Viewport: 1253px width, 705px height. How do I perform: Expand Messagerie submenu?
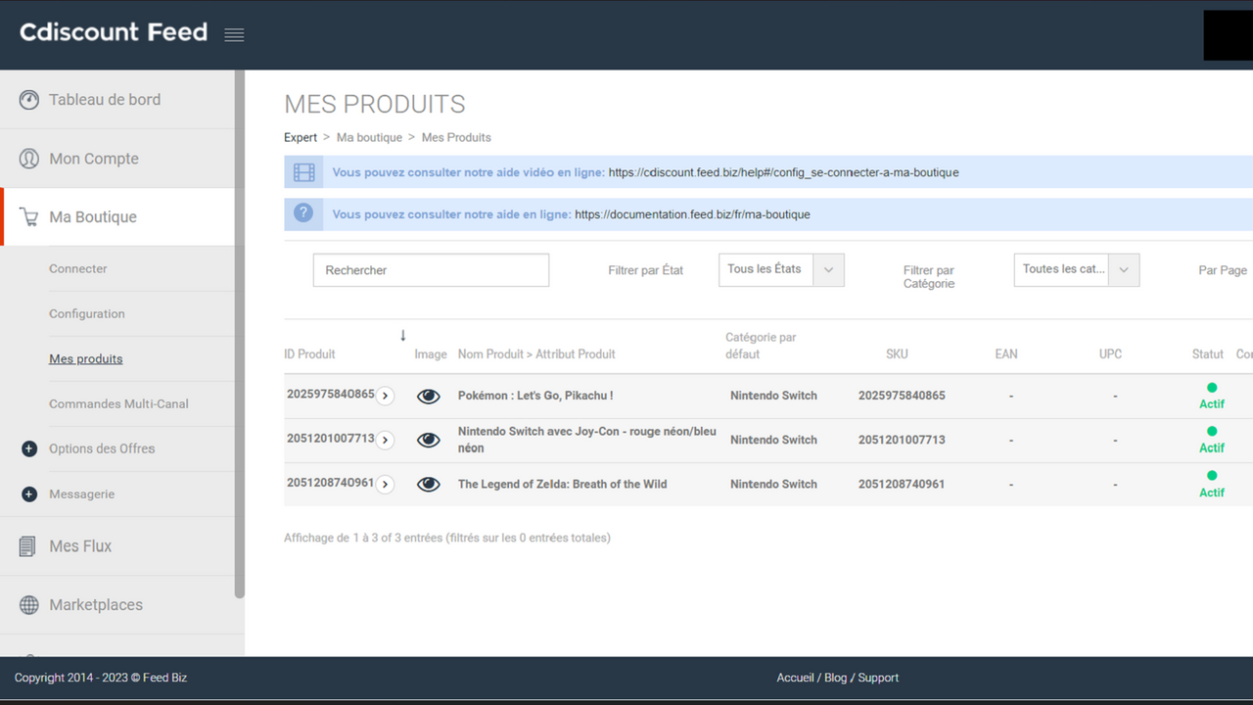[x=29, y=494]
